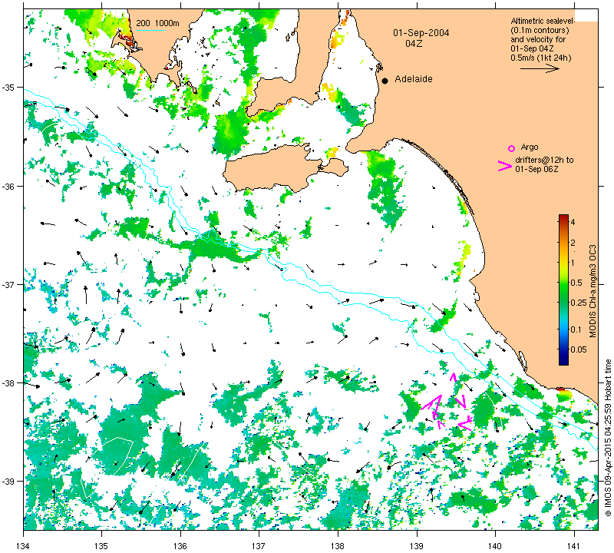The width and height of the screenshot is (614, 553).
Task: Select the color bar value '0.1'
Action: [576, 329]
